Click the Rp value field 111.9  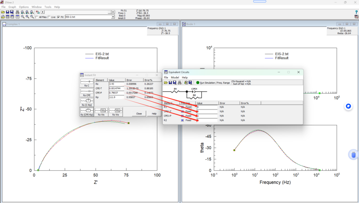pyautogui.click(x=117, y=97)
